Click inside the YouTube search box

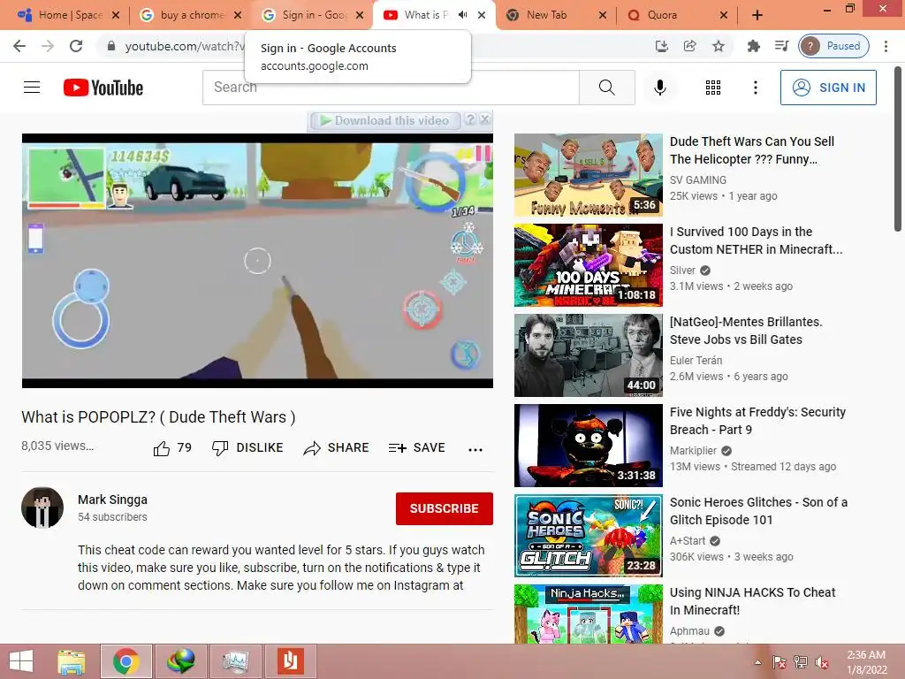point(391,88)
